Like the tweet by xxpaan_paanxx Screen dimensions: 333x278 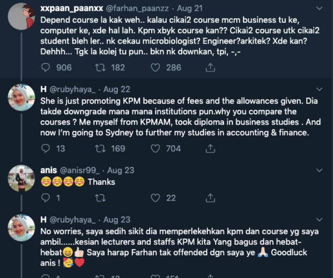pos(155,68)
